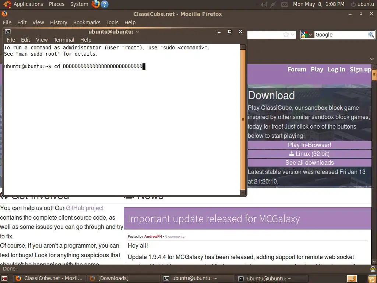
Task: Open the 9 comments link
Action: (175, 237)
